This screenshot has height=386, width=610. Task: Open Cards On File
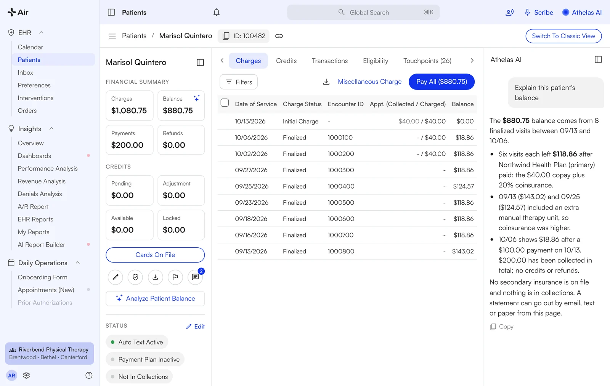pos(155,255)
